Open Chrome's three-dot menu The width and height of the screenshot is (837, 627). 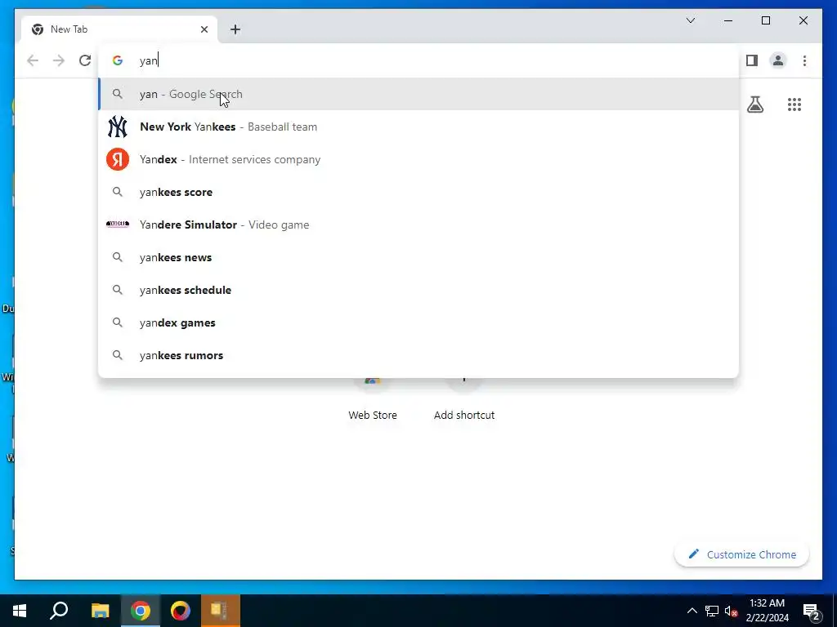pos(804,60)
